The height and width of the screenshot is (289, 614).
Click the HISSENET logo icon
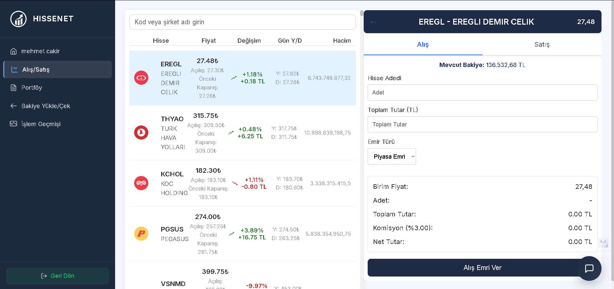tap(18, 19)
